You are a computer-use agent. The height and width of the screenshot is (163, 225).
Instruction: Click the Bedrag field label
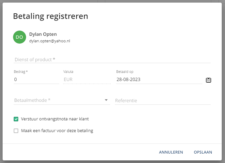21,72
